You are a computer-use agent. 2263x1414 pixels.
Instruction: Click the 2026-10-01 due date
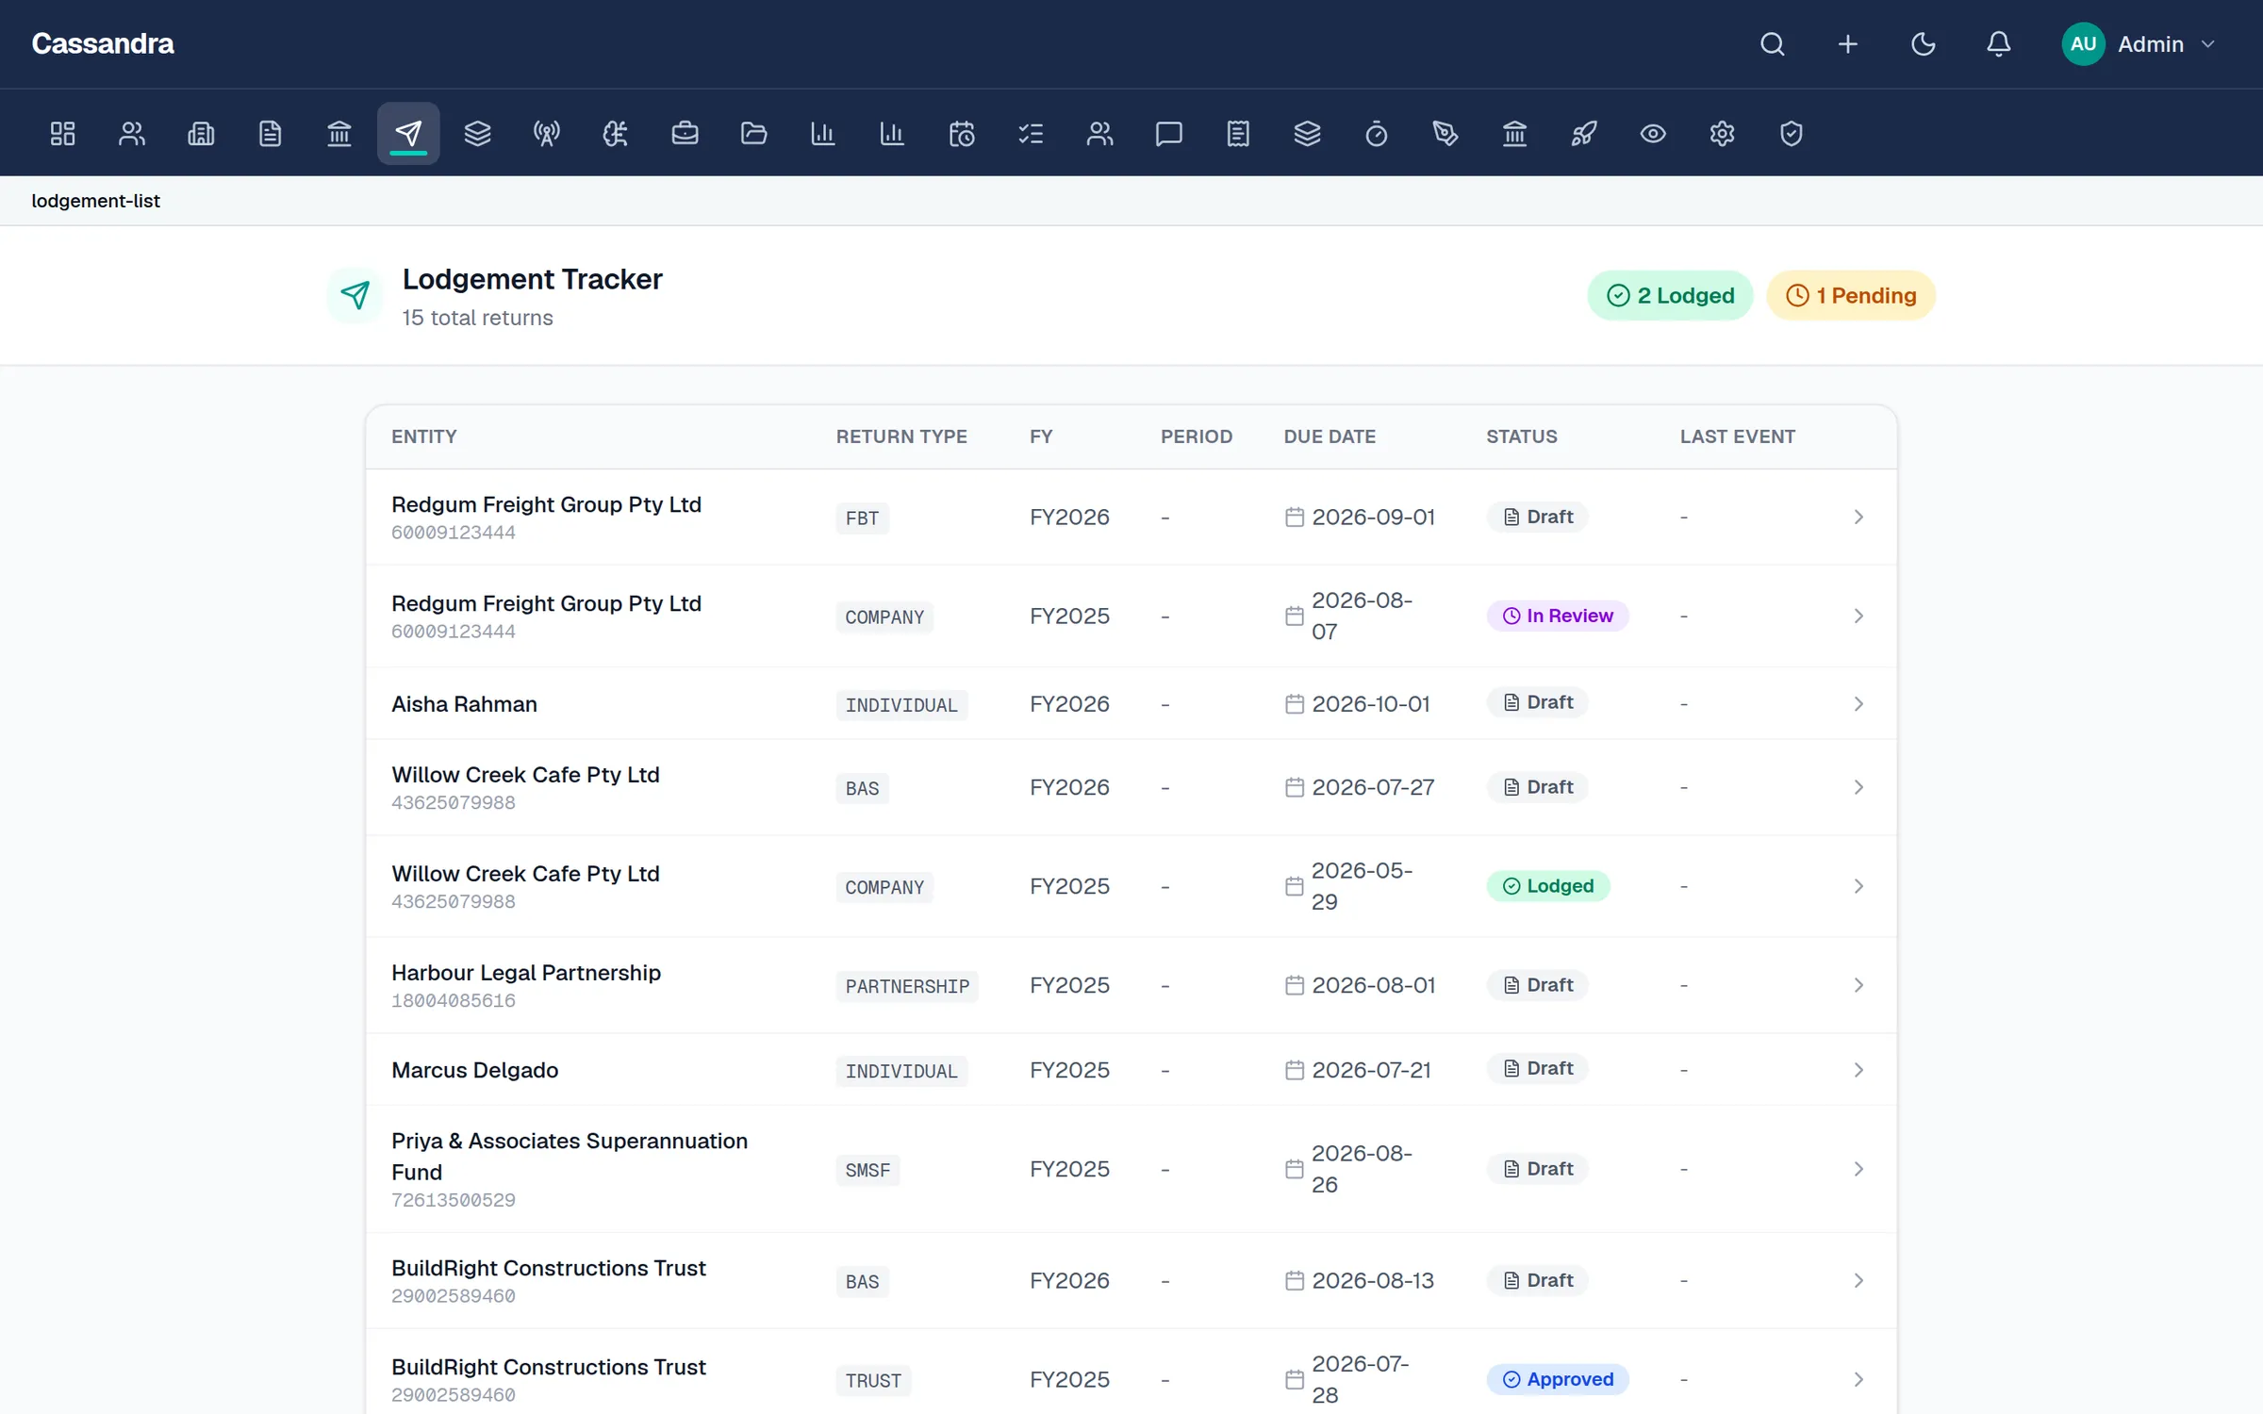coord(1371,704)
